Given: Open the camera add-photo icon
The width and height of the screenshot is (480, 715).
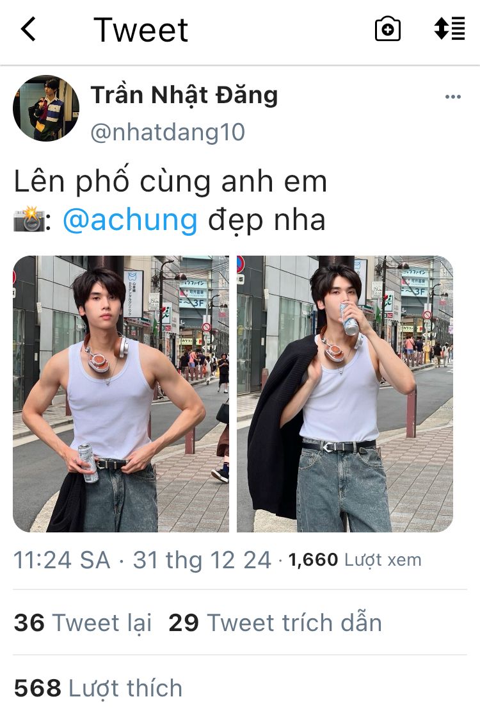Looking at the screenshot, I should pyautogui.click(x=388, y=29).
